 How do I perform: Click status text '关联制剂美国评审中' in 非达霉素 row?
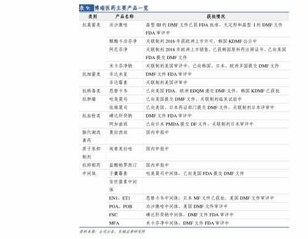(x=167, y=83)
